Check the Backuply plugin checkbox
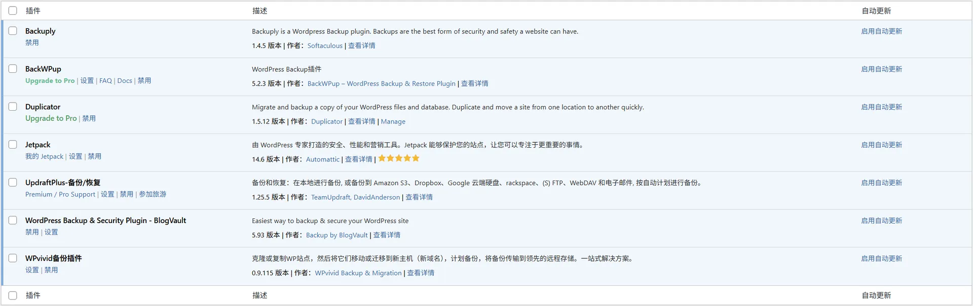 click(x=13, y=31)
